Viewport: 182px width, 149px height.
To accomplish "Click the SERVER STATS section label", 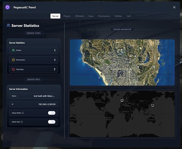I will (x=34, y=33).
